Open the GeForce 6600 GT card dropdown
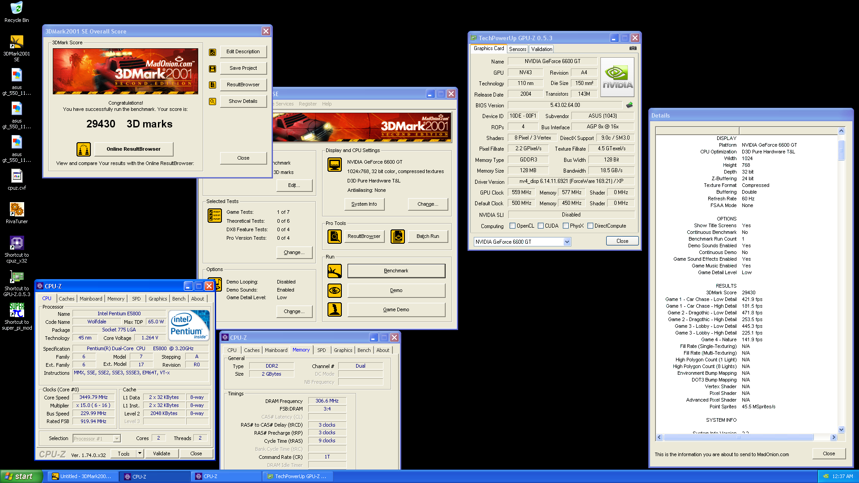Screen dimensions: 859x483 (x=567, y=242)
